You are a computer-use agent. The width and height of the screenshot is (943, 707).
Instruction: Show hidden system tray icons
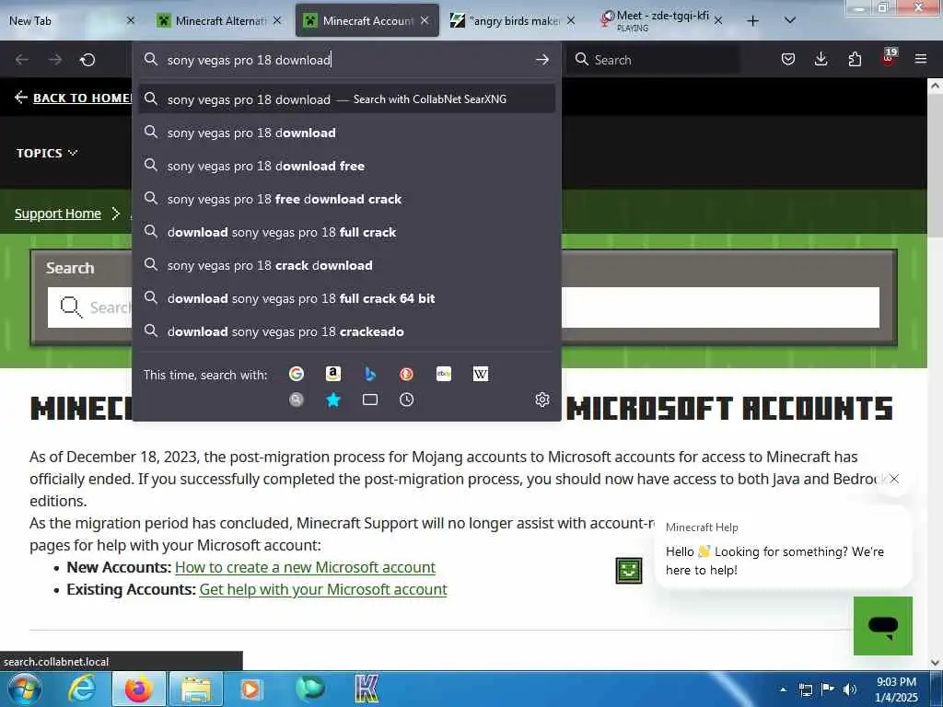click(783, 690)
